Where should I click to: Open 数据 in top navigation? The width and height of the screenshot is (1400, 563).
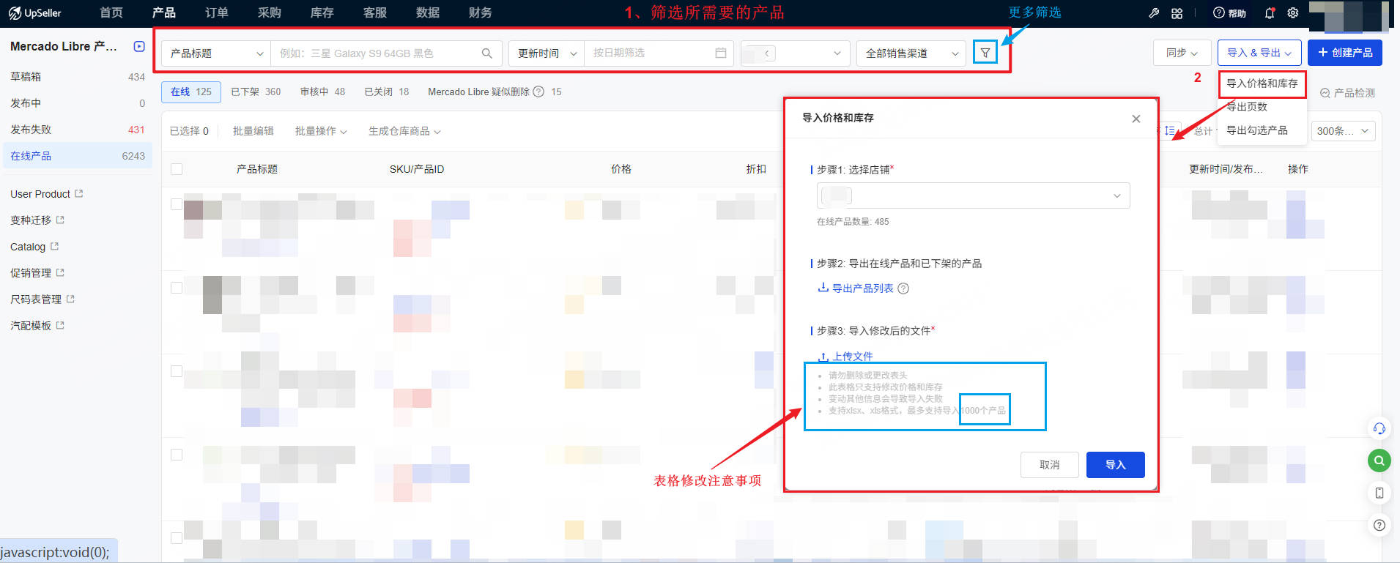point(428,12)
